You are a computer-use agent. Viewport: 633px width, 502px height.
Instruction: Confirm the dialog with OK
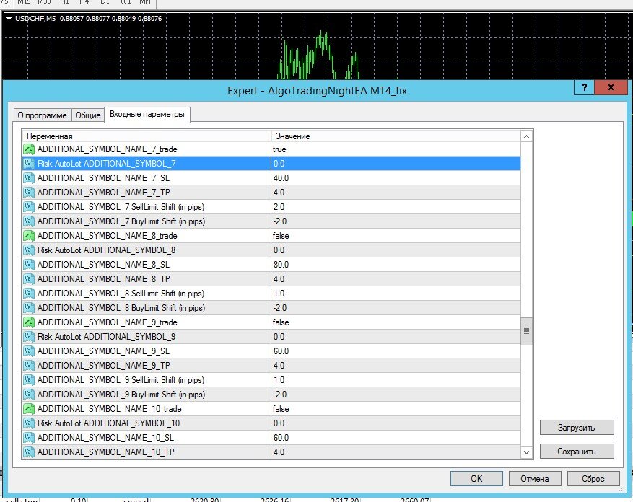click(476, 479)
